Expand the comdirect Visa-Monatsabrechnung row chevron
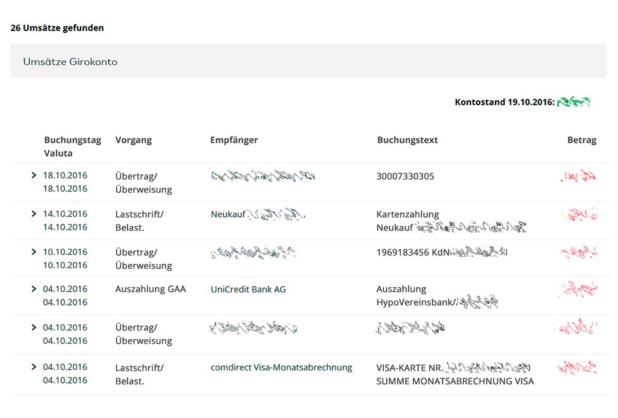 34,367
